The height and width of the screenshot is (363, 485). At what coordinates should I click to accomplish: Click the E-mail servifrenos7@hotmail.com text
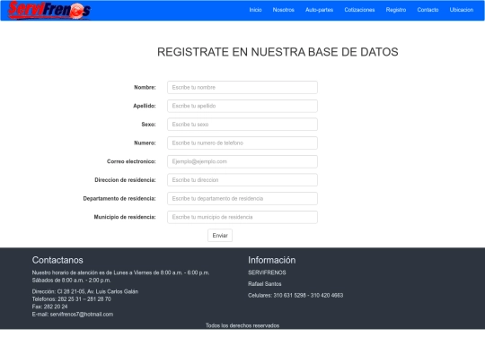pyautogui.click(x=73, y=315)
